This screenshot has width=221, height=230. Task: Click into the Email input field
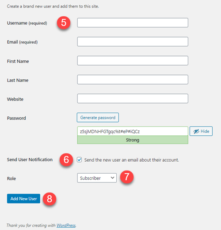[x=133, y=41]
